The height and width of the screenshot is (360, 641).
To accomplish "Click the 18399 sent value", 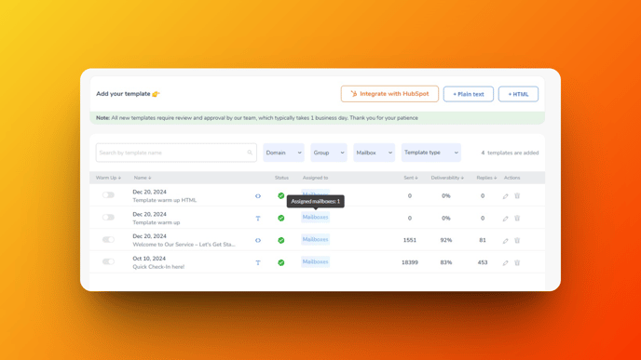I will click(x=410, y=262).
